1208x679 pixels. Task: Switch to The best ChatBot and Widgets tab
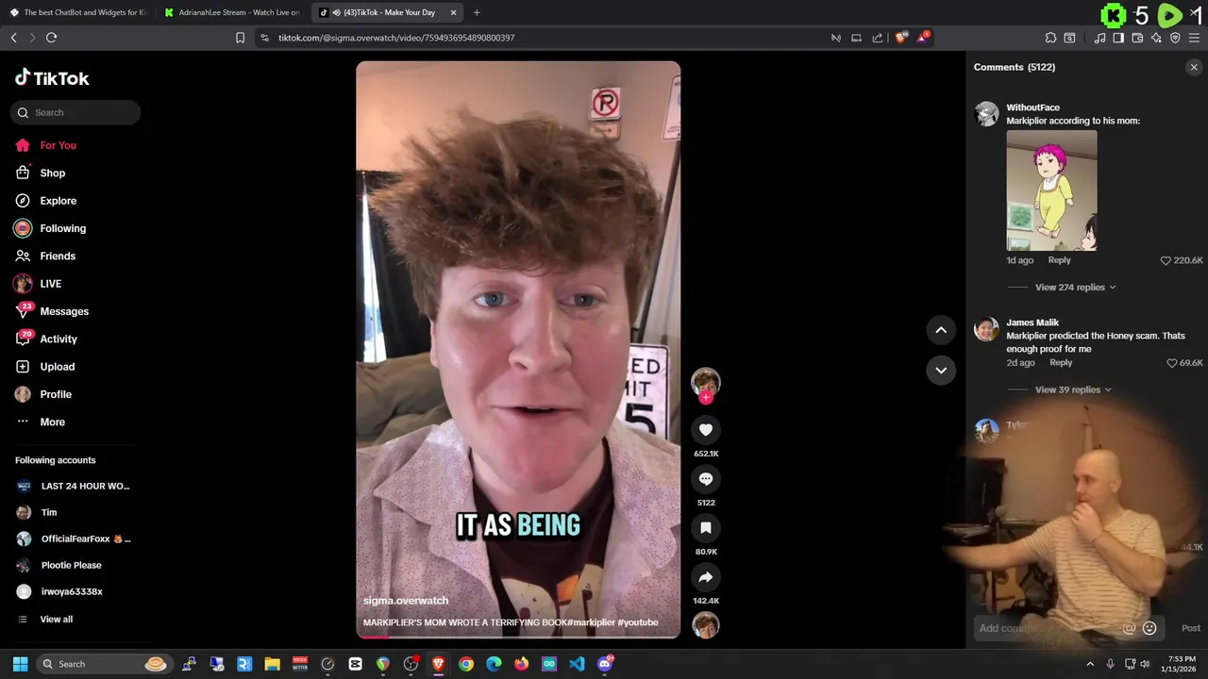(77, 12)
